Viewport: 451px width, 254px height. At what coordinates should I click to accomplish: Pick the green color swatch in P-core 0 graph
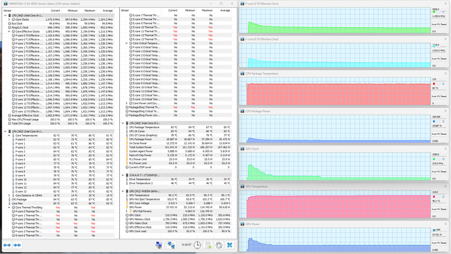coord(434,12)
